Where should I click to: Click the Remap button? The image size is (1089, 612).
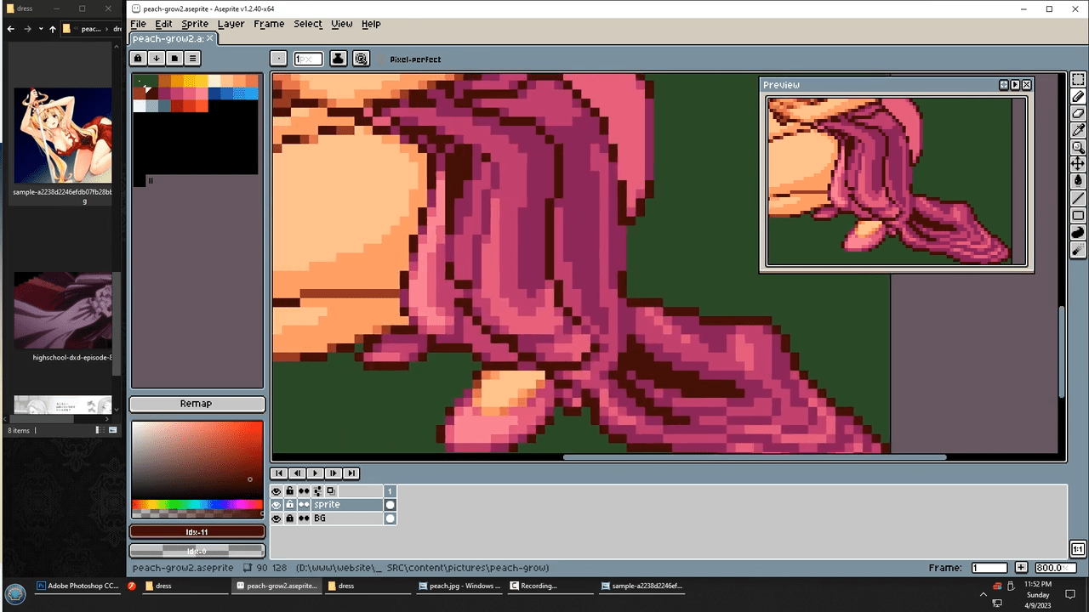tap(197, 404)
